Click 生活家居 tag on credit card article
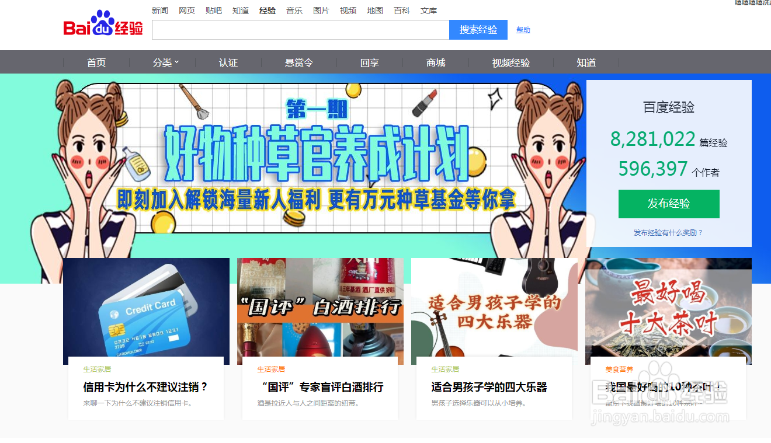The width and height of the screenshot is (771, 443). 97,369
